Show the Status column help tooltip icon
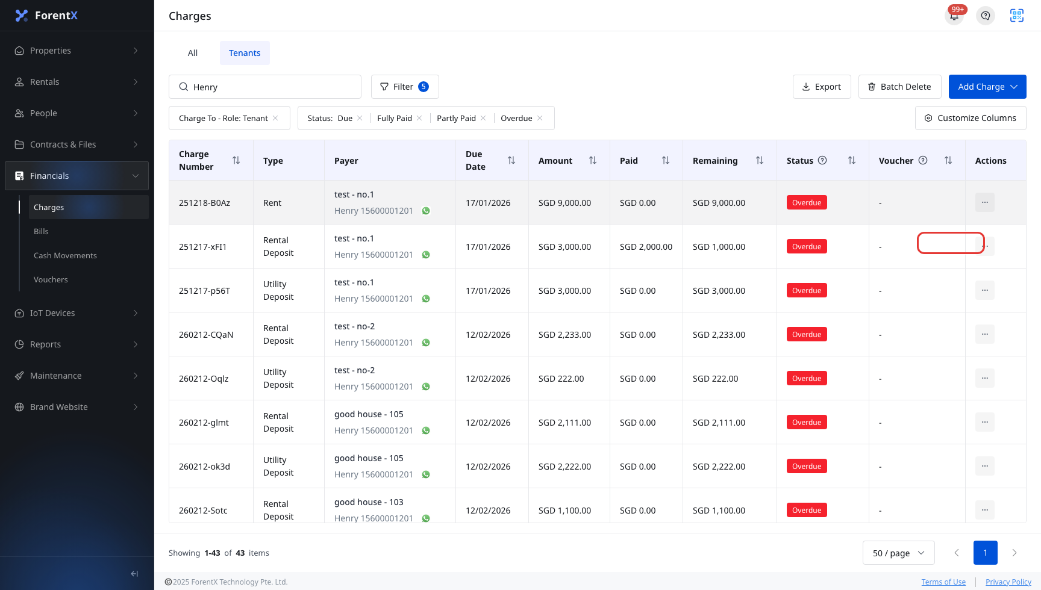This screenshot has height=590, width=1041. [x=822, y=160]
